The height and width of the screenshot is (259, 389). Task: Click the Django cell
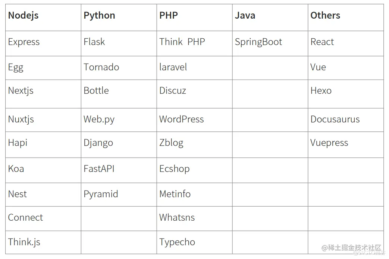pyautogui.click(x=98, y=143)
